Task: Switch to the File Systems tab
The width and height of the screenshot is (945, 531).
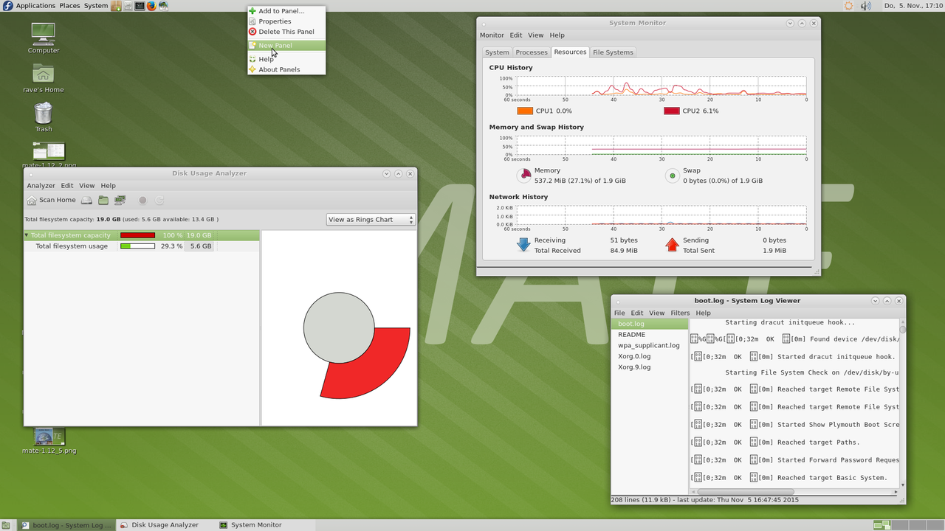Action: click(x=613, y=52)
